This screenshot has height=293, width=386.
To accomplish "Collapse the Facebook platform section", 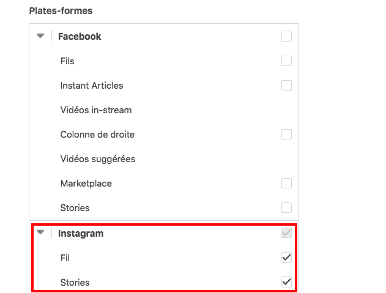I will click(40, 36).
